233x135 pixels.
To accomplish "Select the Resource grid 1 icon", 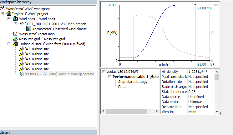I will 15,39.
